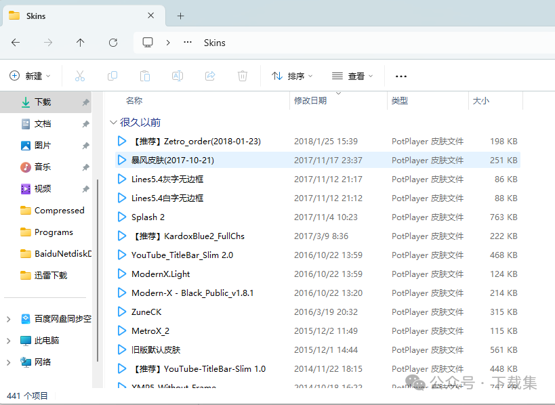Click the Paste clipboard icon
Viewport: 555px width, 405px height.
(145, 76)
